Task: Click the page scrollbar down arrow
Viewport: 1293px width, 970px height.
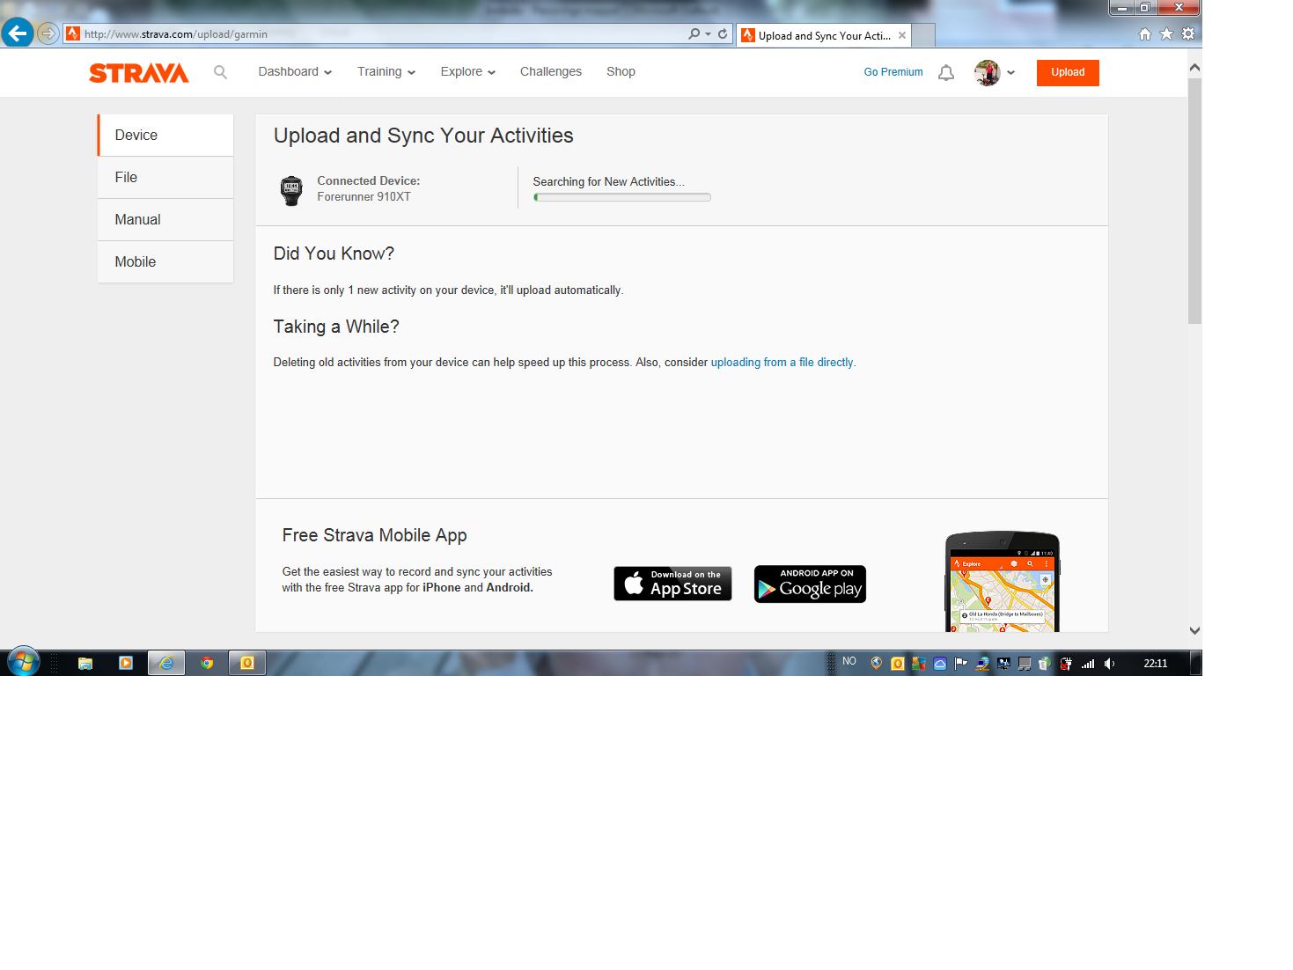Action: click(x=1194, y=630)
